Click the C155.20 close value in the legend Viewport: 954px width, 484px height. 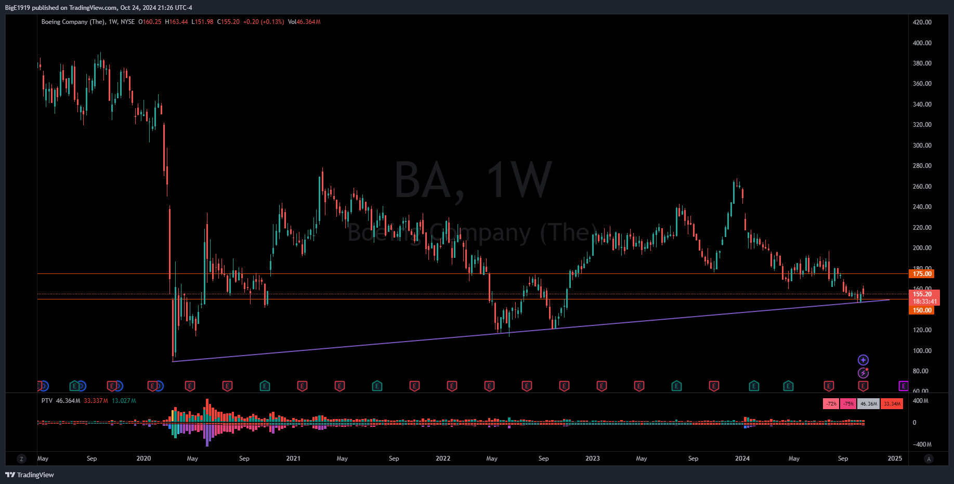[x=228, y=22]
